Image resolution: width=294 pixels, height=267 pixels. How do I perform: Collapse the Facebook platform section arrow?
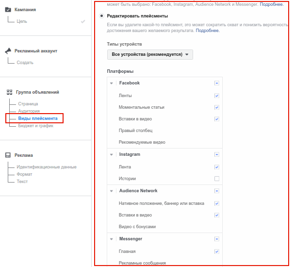pos(112,83)
